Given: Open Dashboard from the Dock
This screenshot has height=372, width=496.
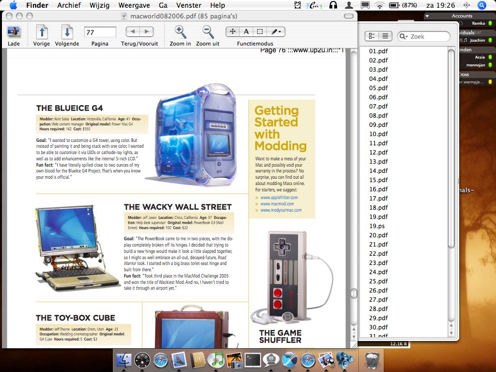Looking at the screenshot, I should click(142, 360).
